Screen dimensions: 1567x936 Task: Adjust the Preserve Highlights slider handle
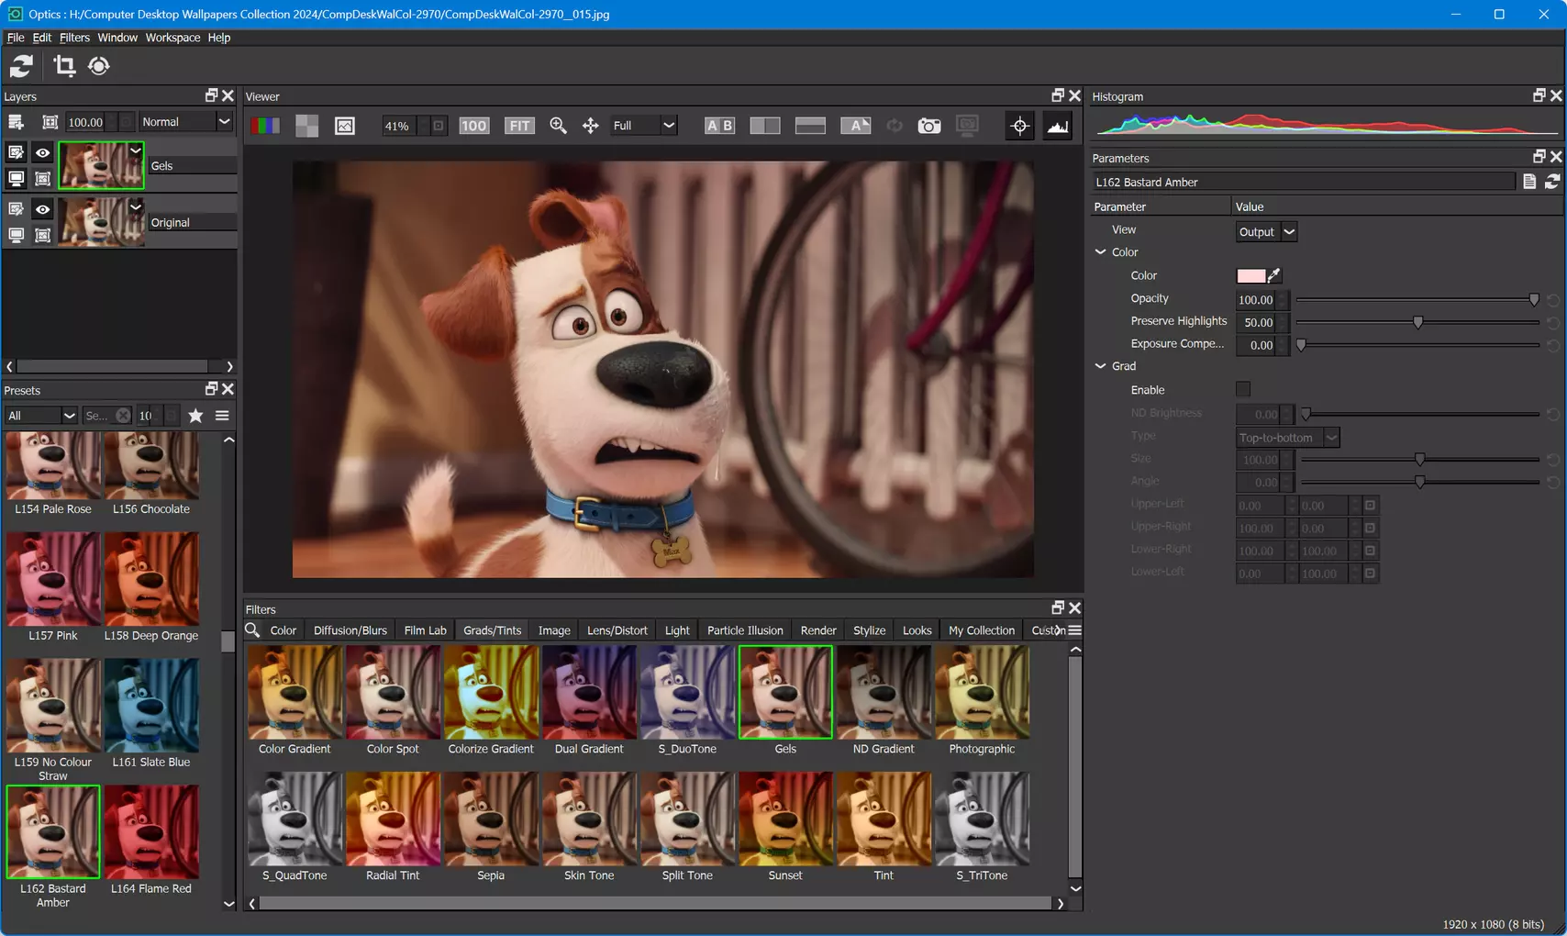pyautogui.click(x=1418, y=323)
